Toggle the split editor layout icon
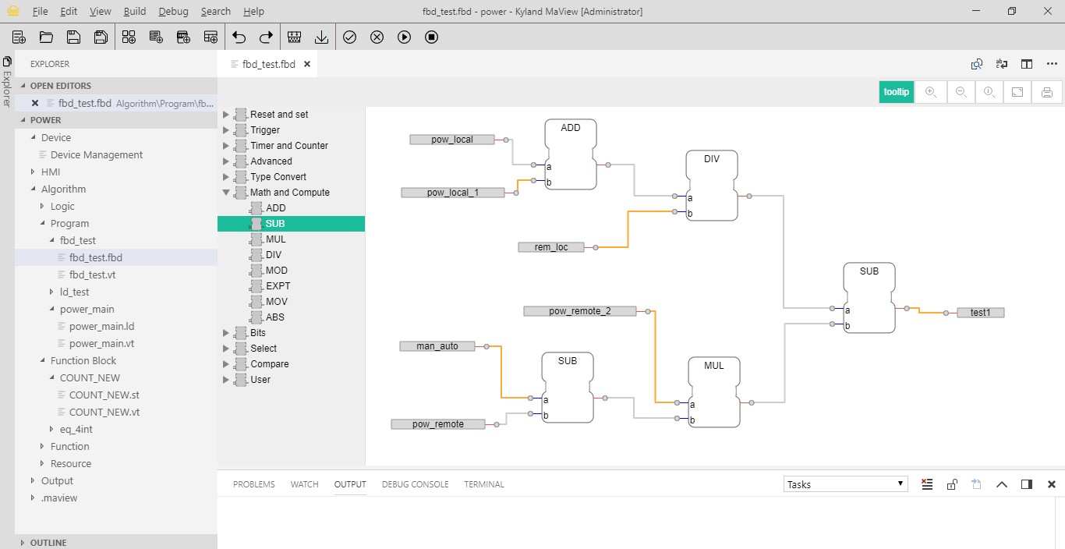 pos(1027,64)
